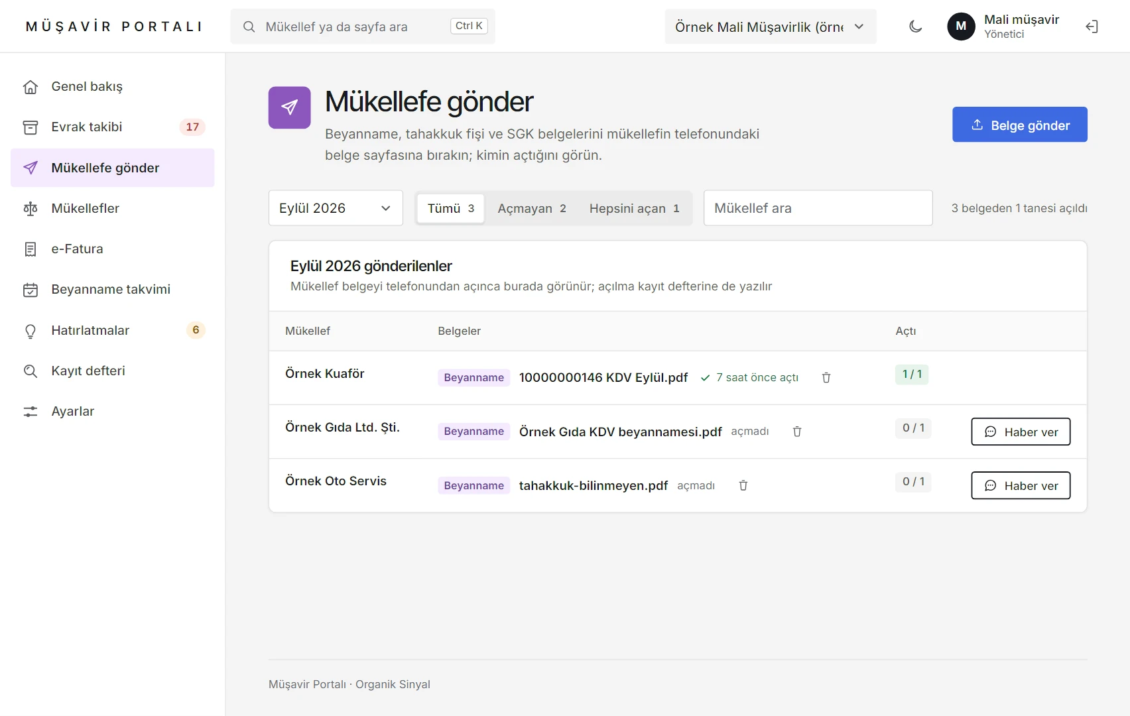The width and height of the screenshot is (1130, 716).
Task: Open Mükellefe gönder in sidebar
Action: click(x=113, y=168)
